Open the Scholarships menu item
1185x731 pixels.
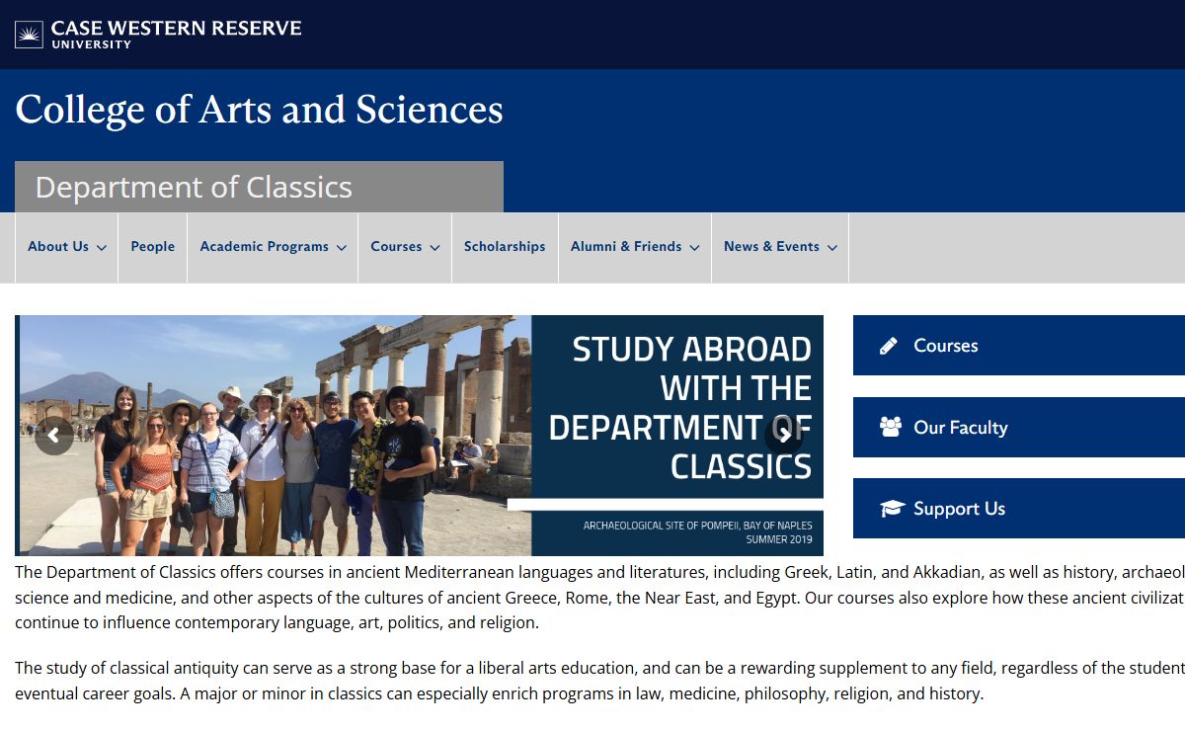point(505,247)
